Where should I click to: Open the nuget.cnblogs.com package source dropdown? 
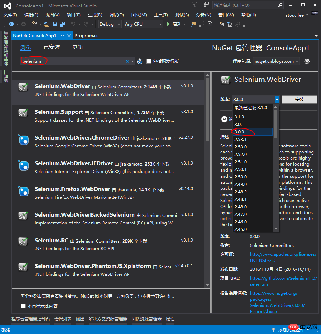pos(276,61)
